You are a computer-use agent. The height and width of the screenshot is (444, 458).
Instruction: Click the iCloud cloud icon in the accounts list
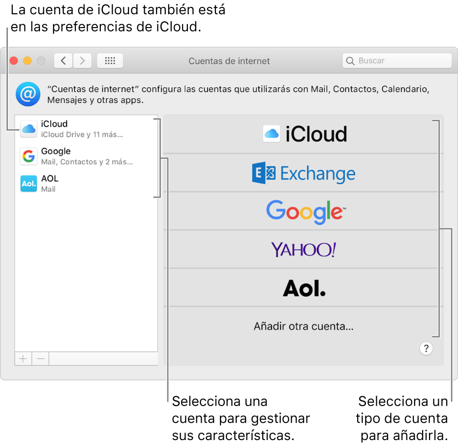click(29, 128)
